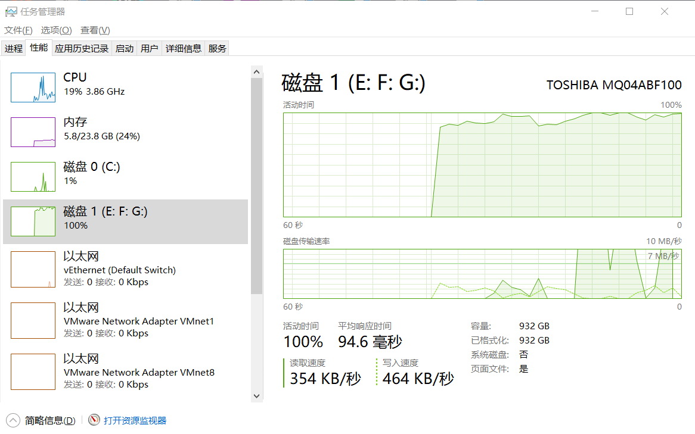Viewport: 695px width, 434px height.
Task: Click the resource monitor icon
Action: [x=94, y=420]
